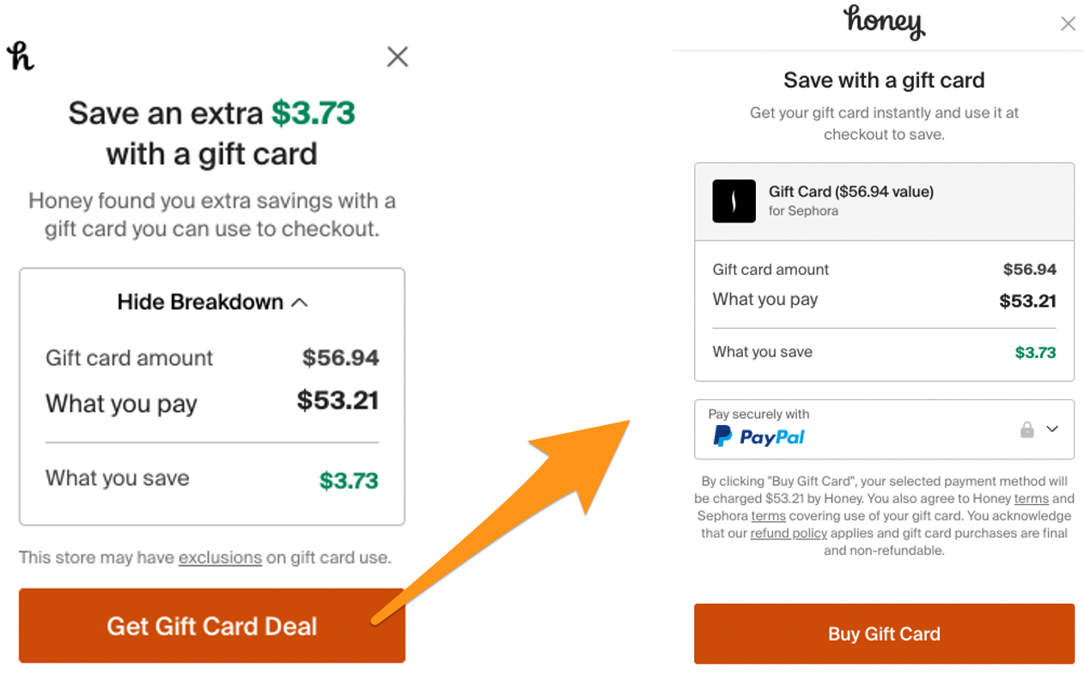Expand the PayPal payment method dropdown
Screen dimensions: 1084x675
click(1051, 429)
